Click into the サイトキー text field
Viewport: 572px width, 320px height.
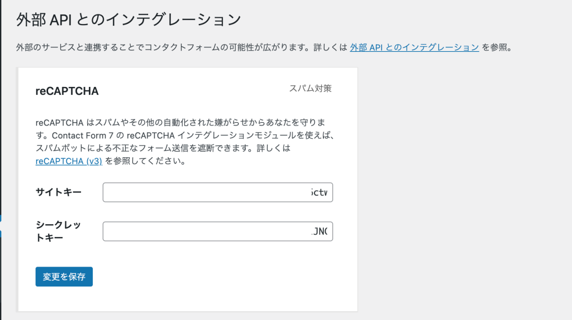click(x=218, y=192)
